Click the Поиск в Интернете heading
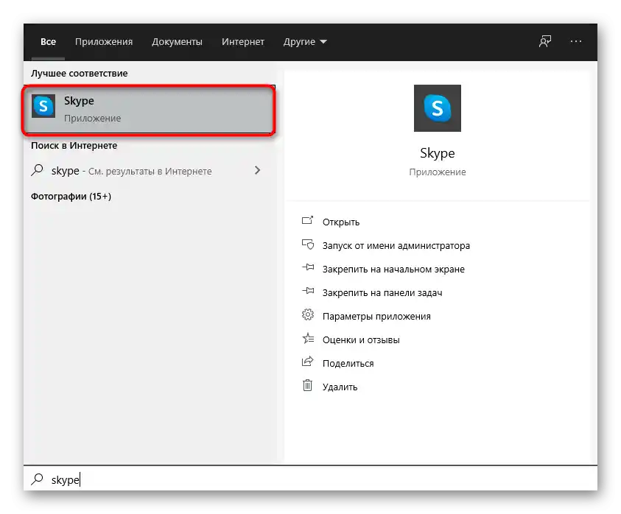 coord(74,145)
